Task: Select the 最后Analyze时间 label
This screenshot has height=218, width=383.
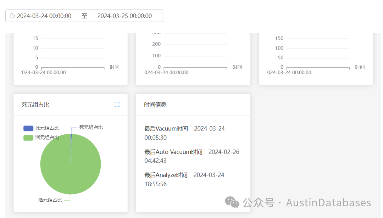Action: pos(166,175)
